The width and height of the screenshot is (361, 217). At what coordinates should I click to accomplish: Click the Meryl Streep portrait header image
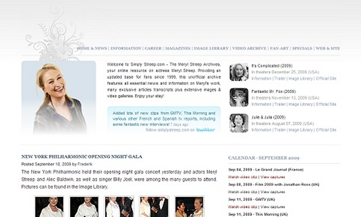(59, 98)
